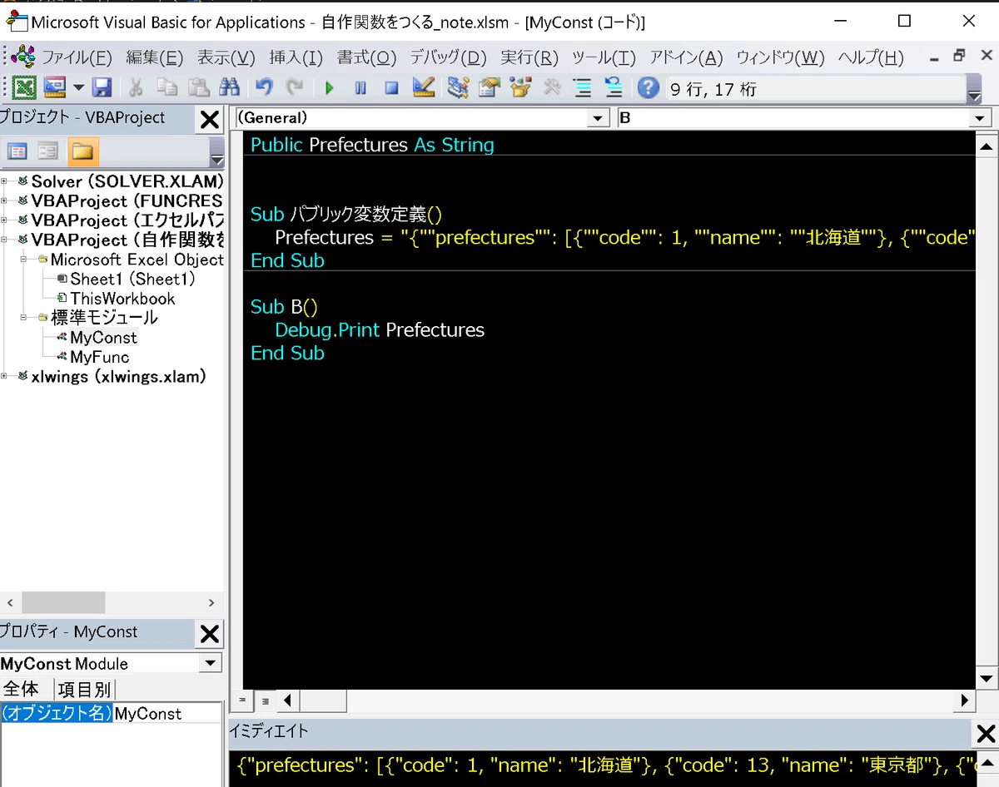Click the Copy icon in toolbar
This screenshot has width=999, height=787.
point(166,87)
